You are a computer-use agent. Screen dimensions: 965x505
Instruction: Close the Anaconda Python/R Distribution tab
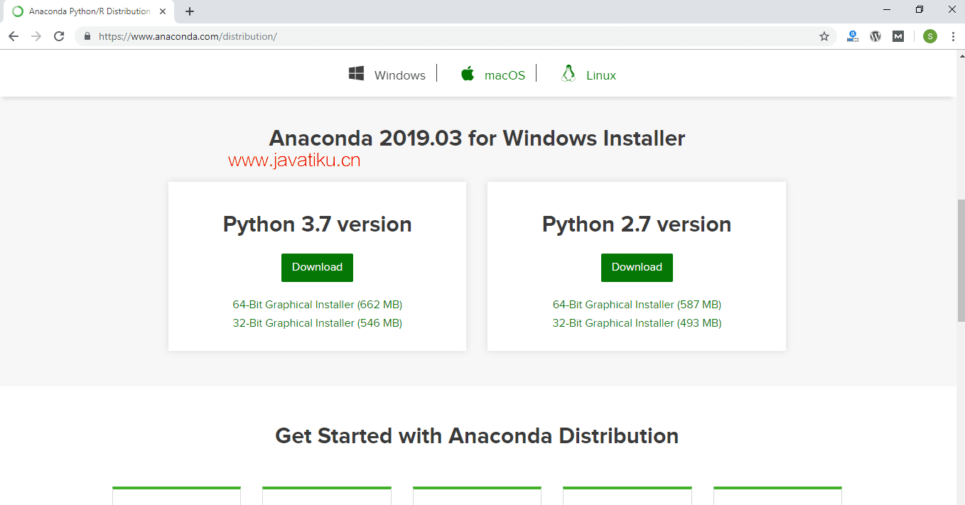tap(164, 11)
